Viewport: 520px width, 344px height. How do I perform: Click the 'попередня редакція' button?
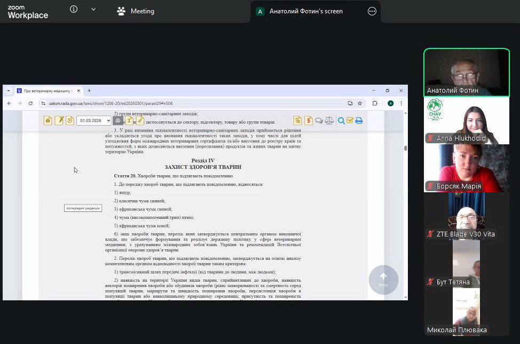83,208
